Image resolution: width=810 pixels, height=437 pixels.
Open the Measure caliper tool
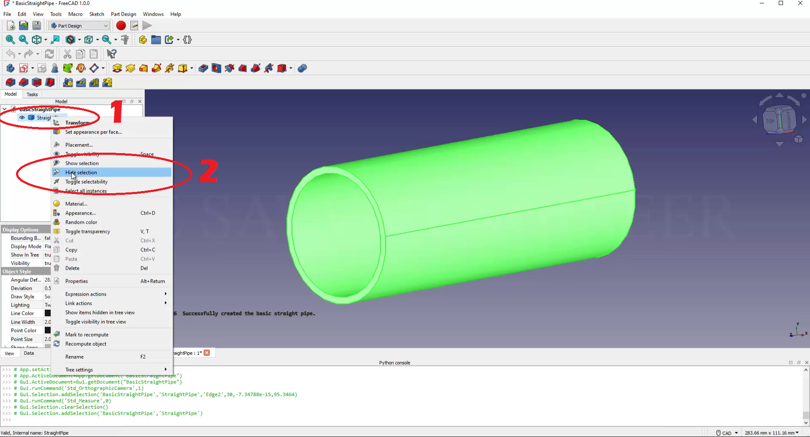(x=125, y=40)
